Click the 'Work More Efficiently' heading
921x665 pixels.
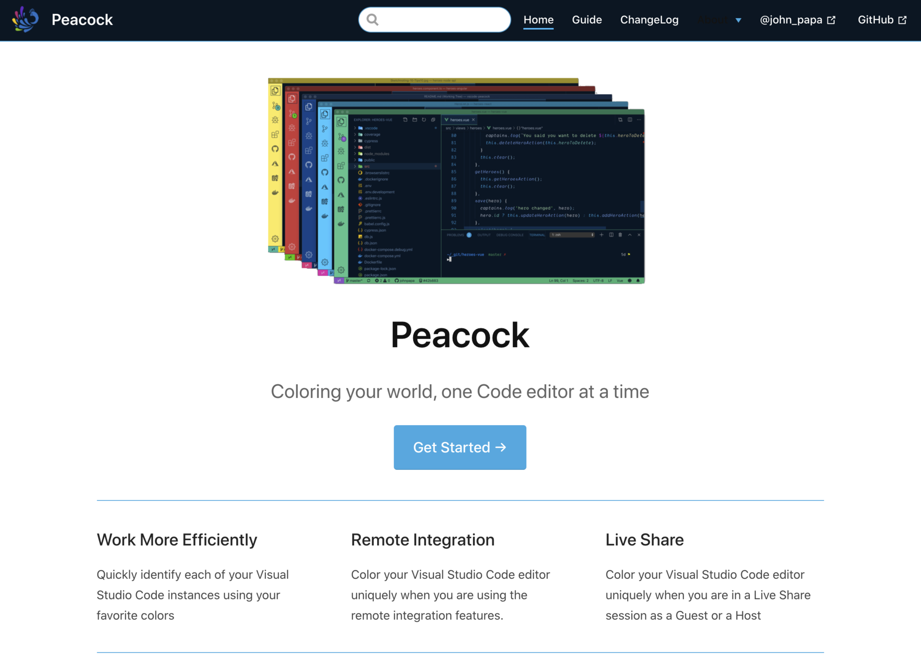pos(177,540)
